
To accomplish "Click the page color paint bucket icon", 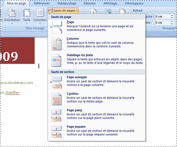I will click(x=108, y=11).
